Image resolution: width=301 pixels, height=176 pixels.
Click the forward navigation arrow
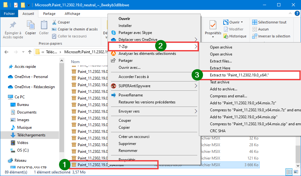[16, 52]
